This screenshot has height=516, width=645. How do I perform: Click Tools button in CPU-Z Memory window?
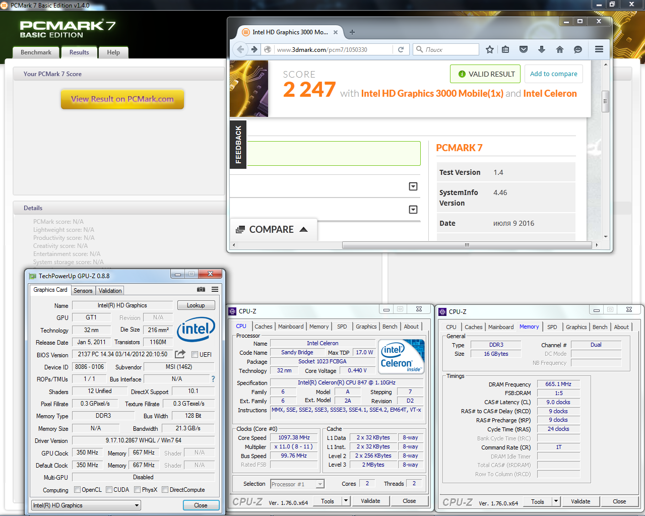[538, 501]
